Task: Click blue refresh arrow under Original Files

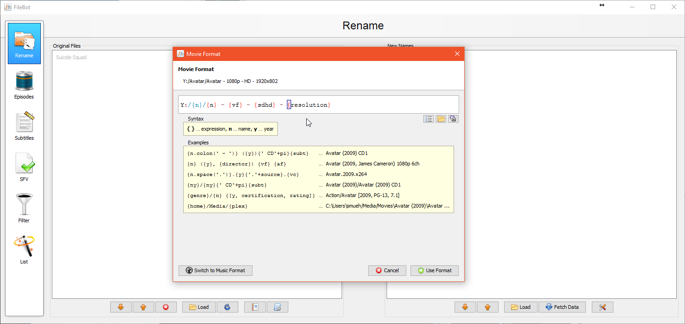Action: [x=227, y=307]
